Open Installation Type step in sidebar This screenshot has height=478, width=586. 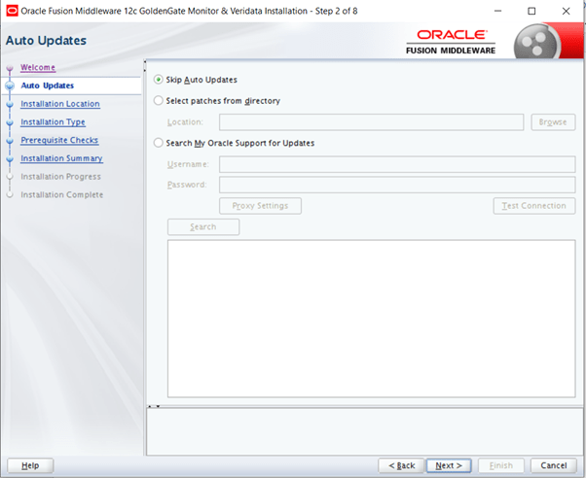pyautogui.click(x=53, y=122)
